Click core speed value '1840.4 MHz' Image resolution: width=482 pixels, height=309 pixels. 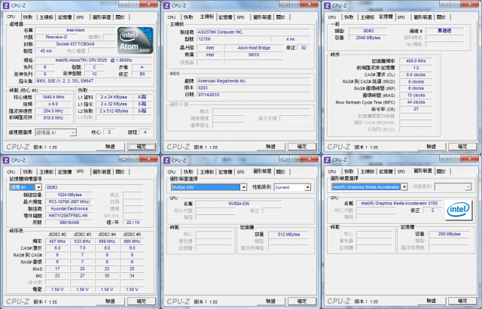tap(53, 97)
